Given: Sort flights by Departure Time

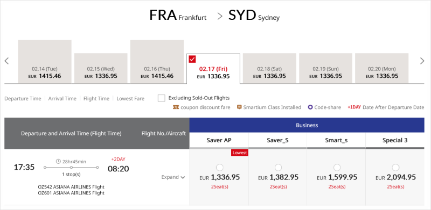Looking at the screenshot, I should 23,98.
